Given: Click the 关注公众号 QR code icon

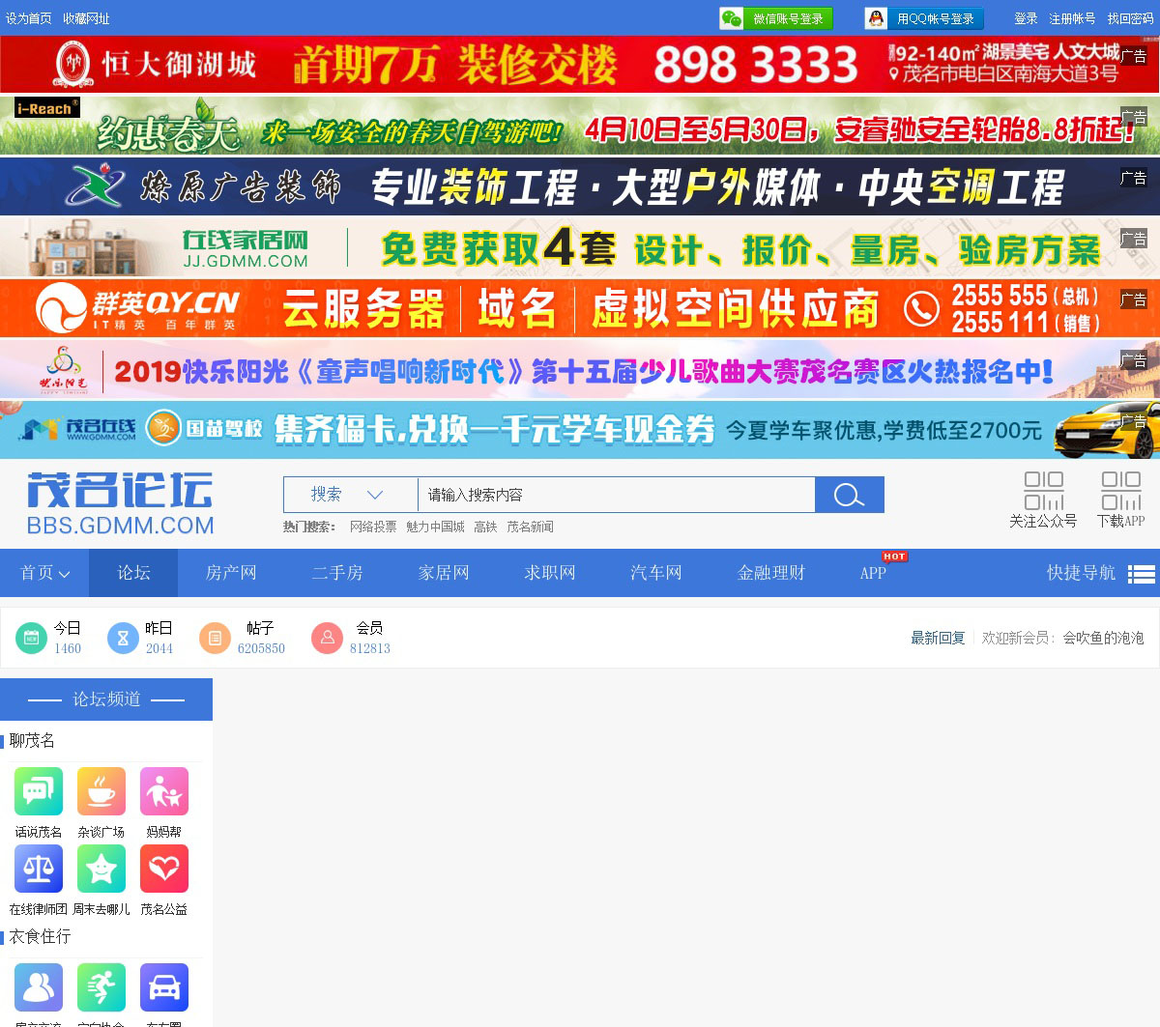Looking at the screenshot, I should pos(1044,491).
